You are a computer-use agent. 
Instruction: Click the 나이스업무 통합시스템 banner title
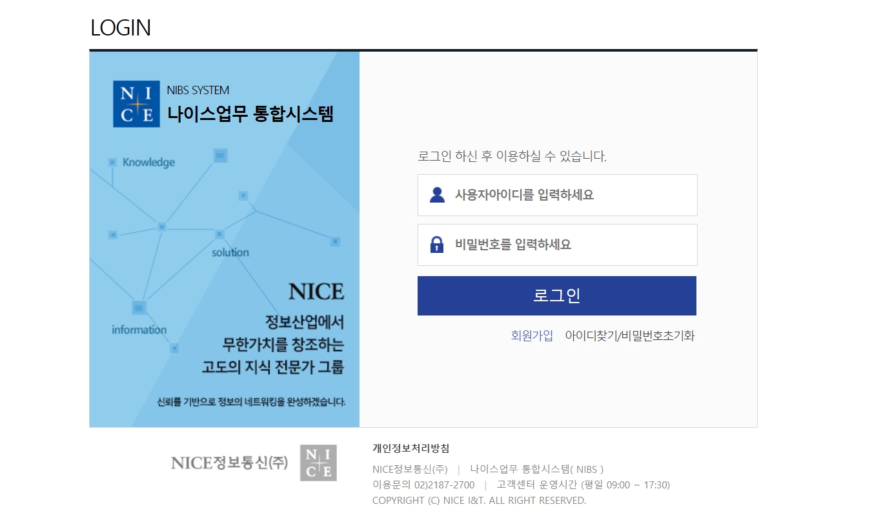(250, 114)
